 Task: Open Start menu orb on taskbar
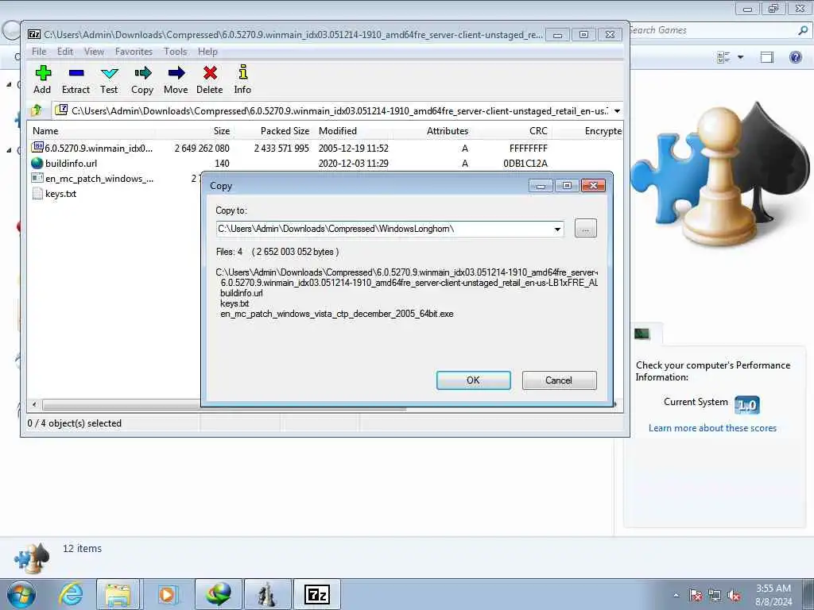(21, 594)
